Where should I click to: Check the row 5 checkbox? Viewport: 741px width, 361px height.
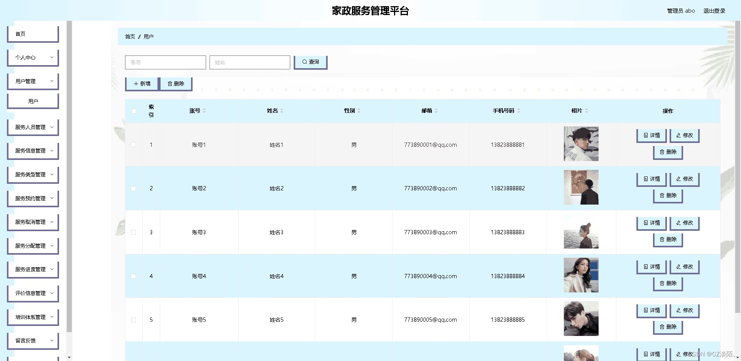tap(134, 320)
